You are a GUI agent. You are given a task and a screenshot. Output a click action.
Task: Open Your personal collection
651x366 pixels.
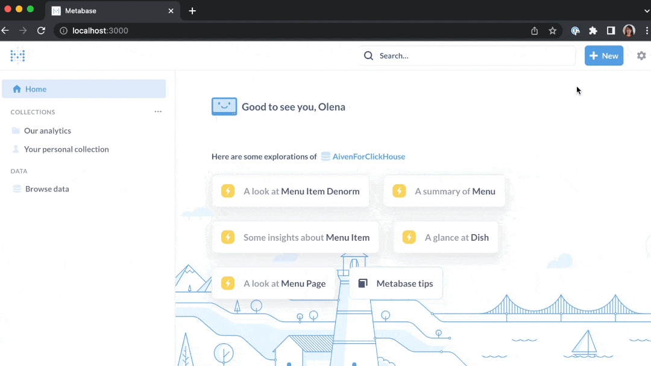point(66,149)
